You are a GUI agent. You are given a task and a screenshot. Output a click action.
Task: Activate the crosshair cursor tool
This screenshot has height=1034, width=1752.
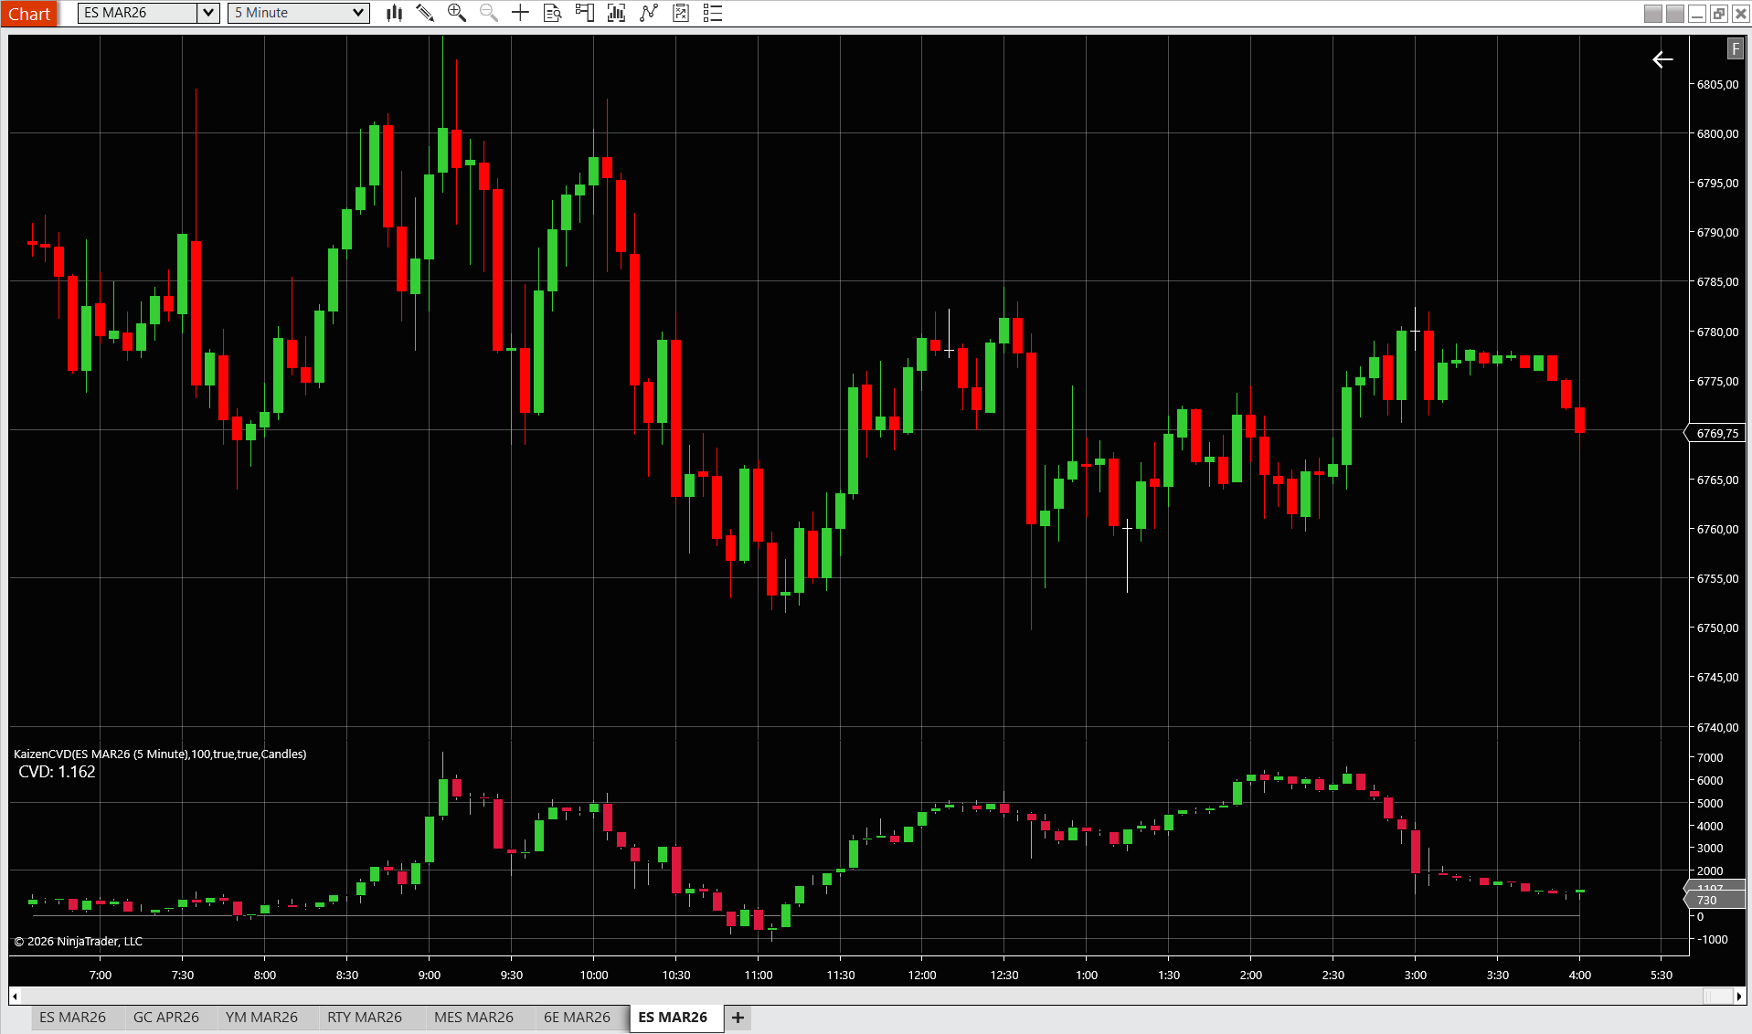(x=520, y=13)
